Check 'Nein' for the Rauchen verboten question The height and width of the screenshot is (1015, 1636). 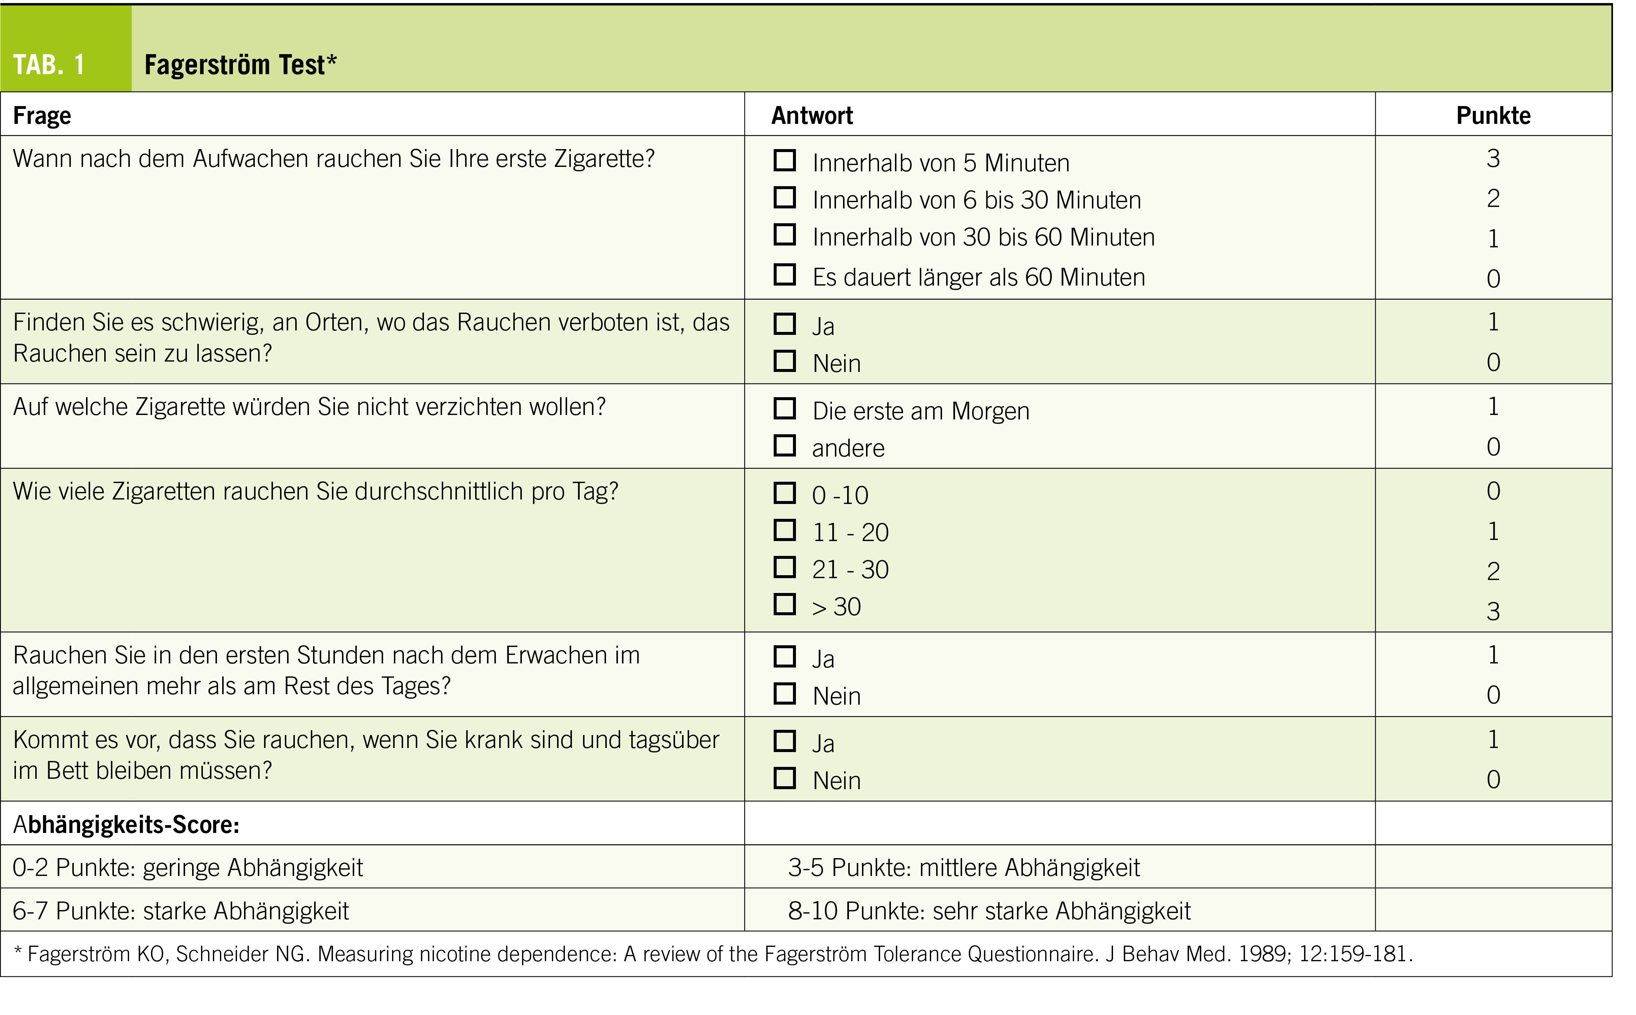pos(784,361)
